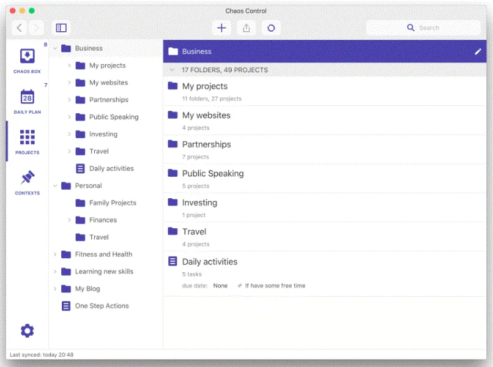Open Partnerships row in main list

(324, 149)
